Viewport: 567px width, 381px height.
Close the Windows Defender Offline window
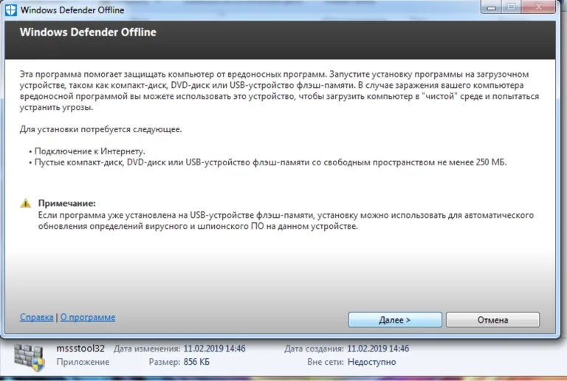(538, 7)
